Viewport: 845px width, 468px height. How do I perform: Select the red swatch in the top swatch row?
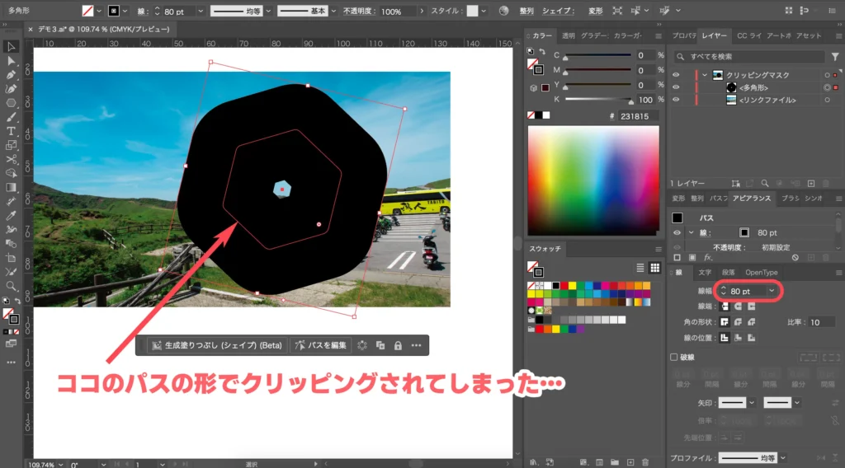(x=564, y=286)
